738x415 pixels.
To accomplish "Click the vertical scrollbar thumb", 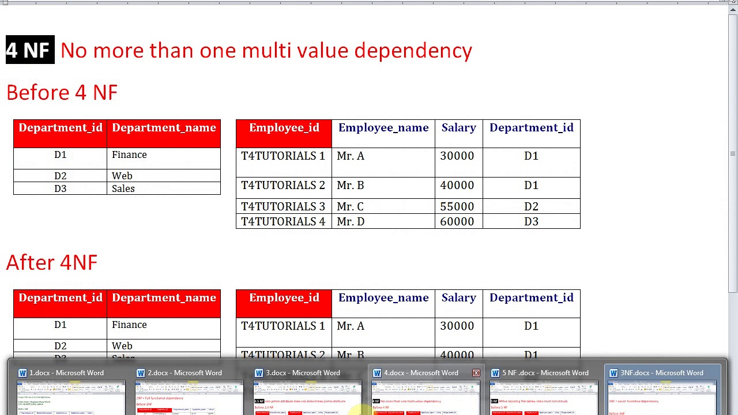I will tap(732, 154).
